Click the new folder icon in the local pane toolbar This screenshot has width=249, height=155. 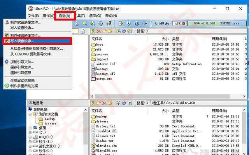tap(98, 103)
